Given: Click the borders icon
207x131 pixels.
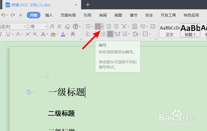Looking at the screenshot, I should 145,34.
